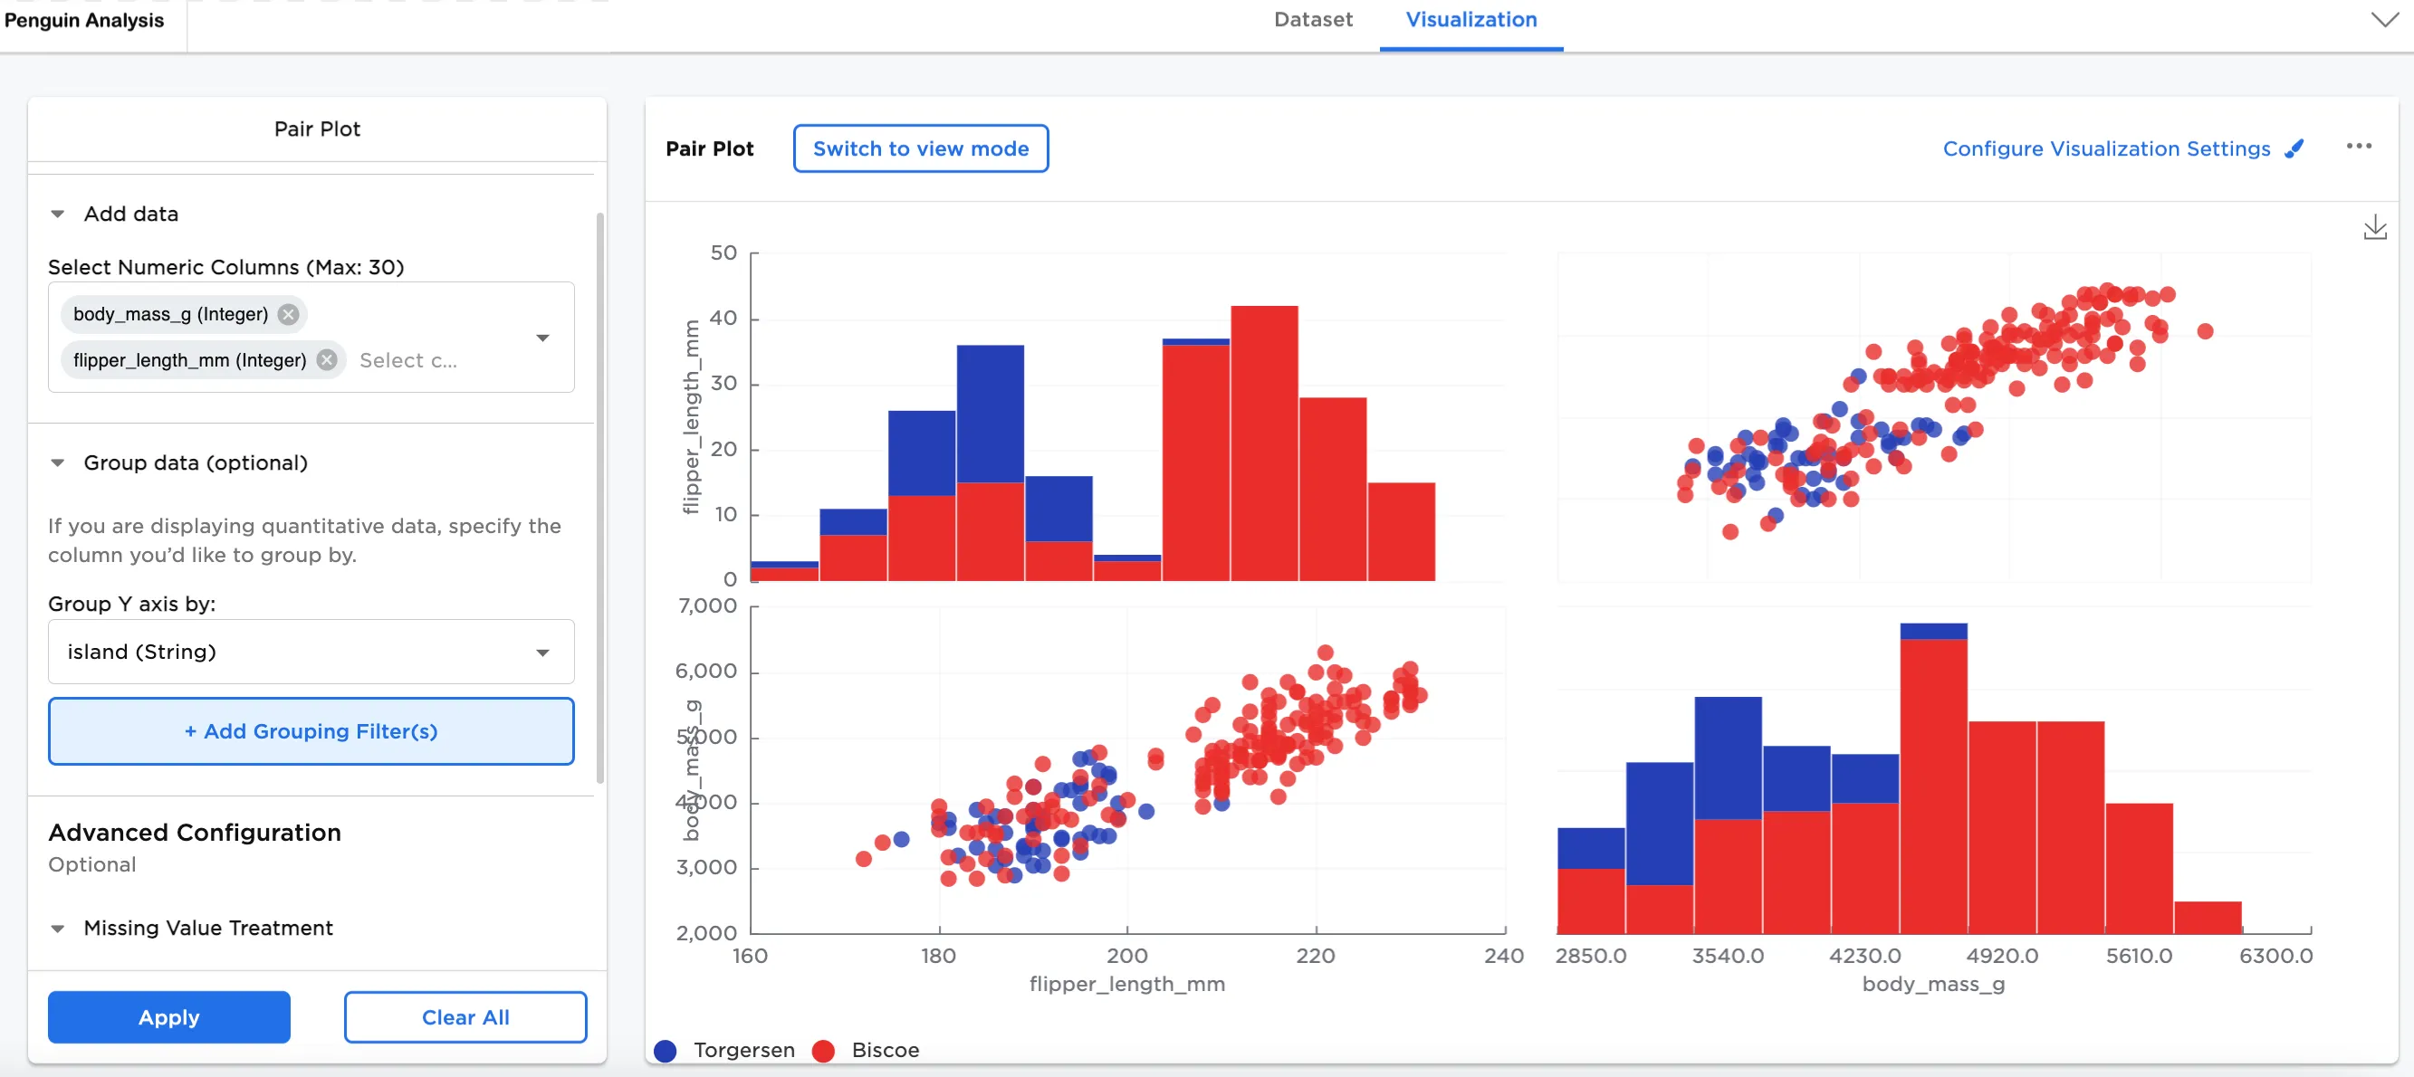This screenshot has width=2414, height=1077.
Task: Click Add Grouping Filter(s) button
Action: click(x=311, y=731)
